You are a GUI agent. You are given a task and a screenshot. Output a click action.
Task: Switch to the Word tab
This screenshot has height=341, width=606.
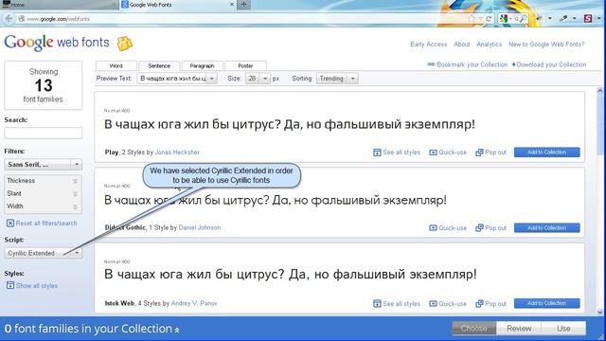coord(116,65)
